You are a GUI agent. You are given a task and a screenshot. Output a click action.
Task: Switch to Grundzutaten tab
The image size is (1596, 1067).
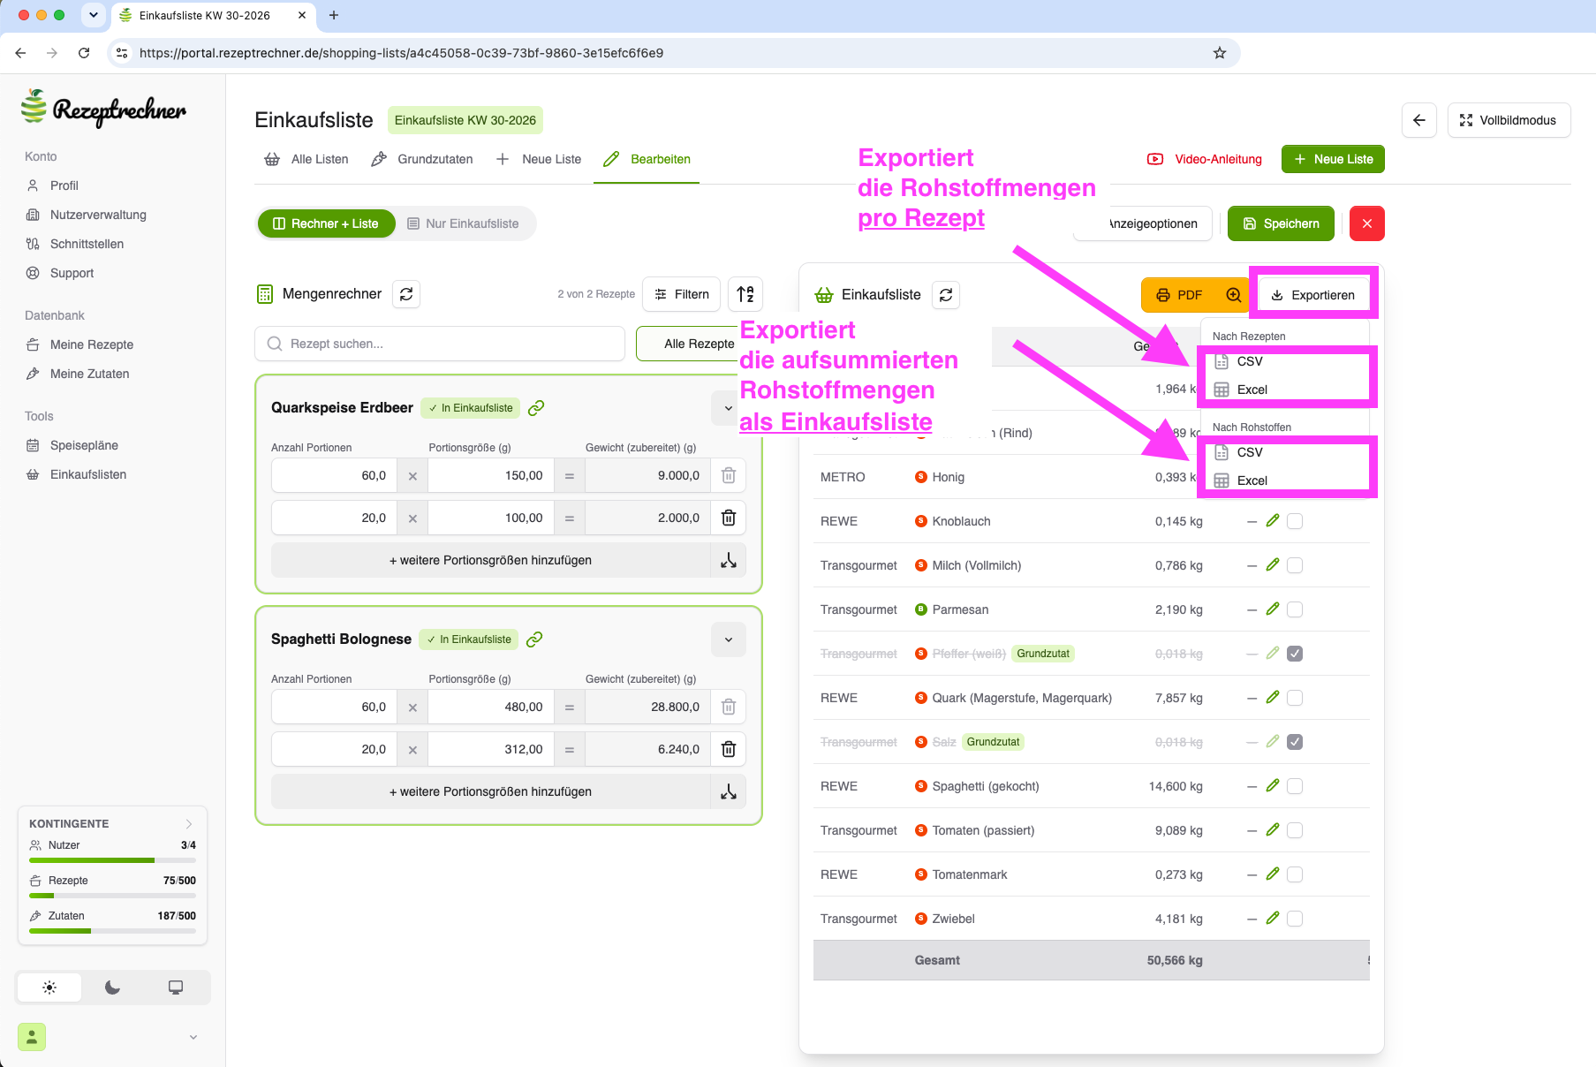tap(422, 159)
